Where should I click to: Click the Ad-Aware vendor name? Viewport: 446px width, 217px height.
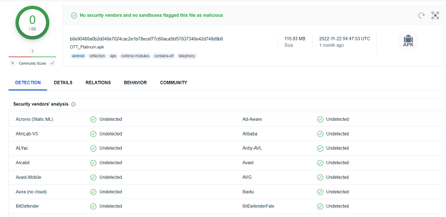click(252, 119)
